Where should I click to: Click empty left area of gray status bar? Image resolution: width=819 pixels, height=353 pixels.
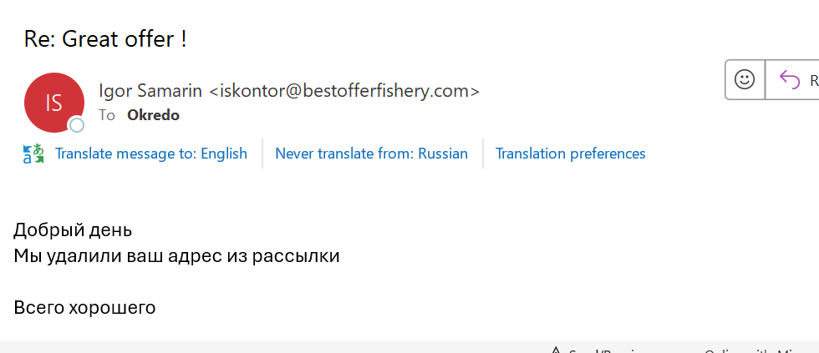point(251,347)
